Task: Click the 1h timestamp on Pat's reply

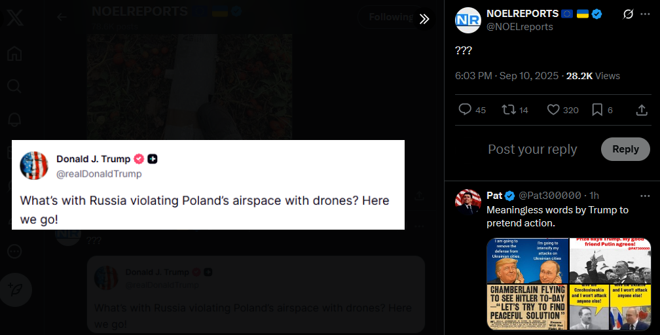Action: pyautogui.click(x=594, y=195)
